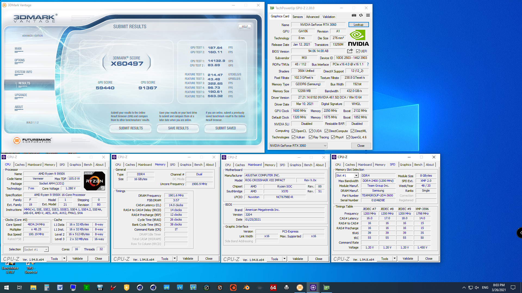522x293 pixels.
Task: Click the BIOS export share icon in GPU-Z
Action: point(350,51)
